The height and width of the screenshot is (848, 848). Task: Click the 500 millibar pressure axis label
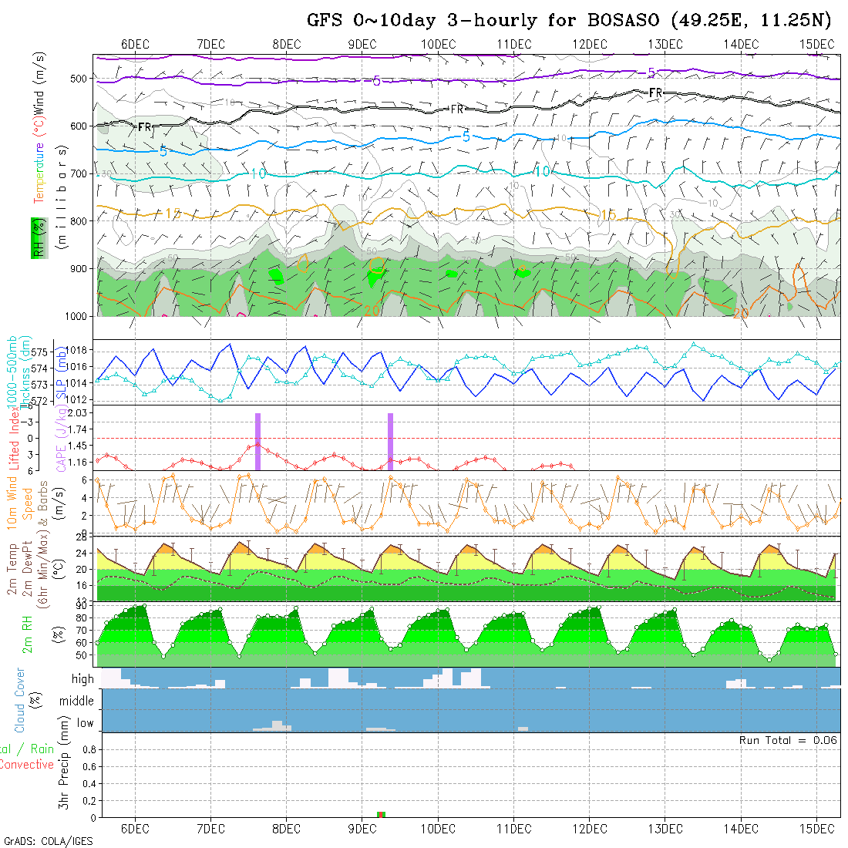[82, 78]
